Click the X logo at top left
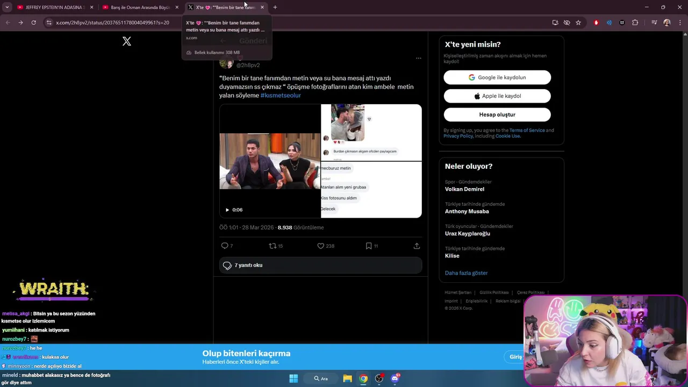688x387 pixels. tap(127, 41)
